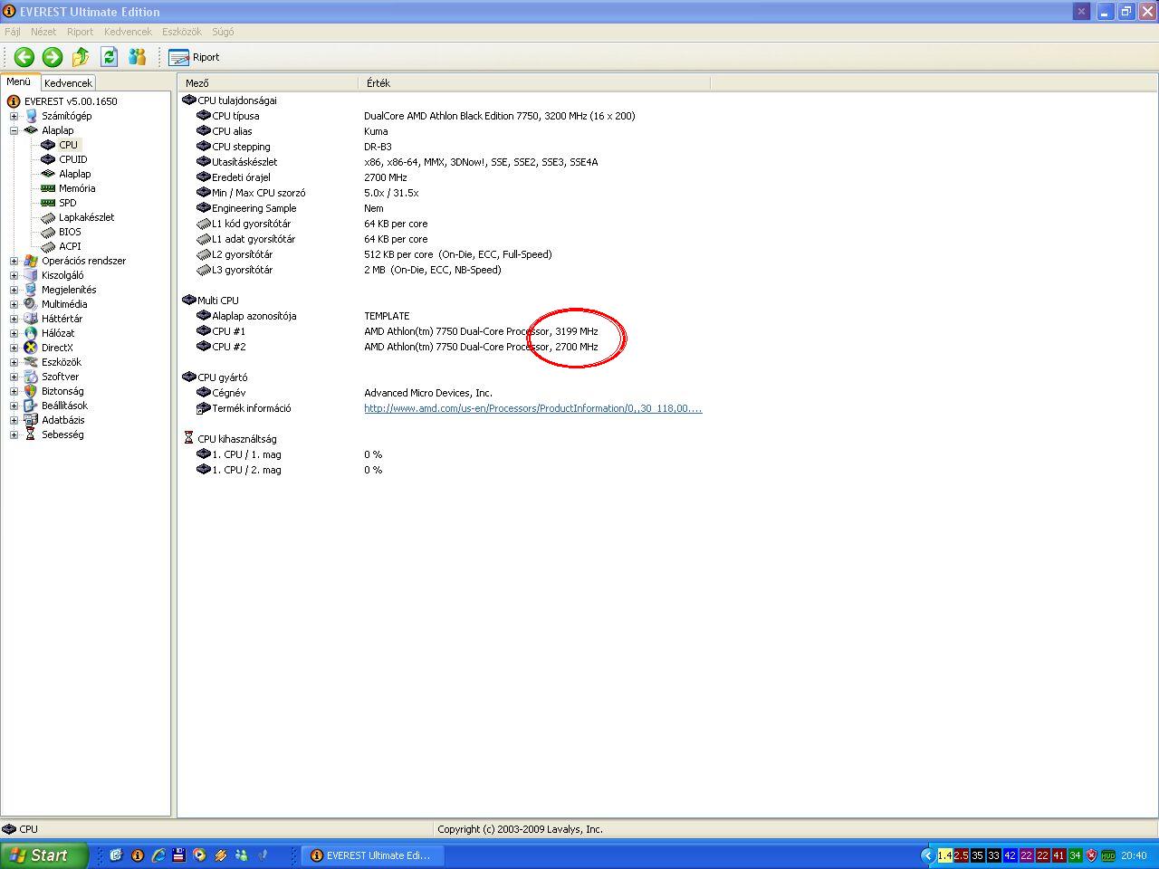This screenshot has width=1159, height=869.
Task: Expand the Operációs rendszer node
Action: (14, 261)
